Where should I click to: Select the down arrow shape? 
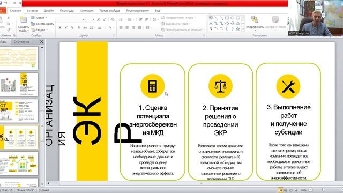click(x=232, y=23)
